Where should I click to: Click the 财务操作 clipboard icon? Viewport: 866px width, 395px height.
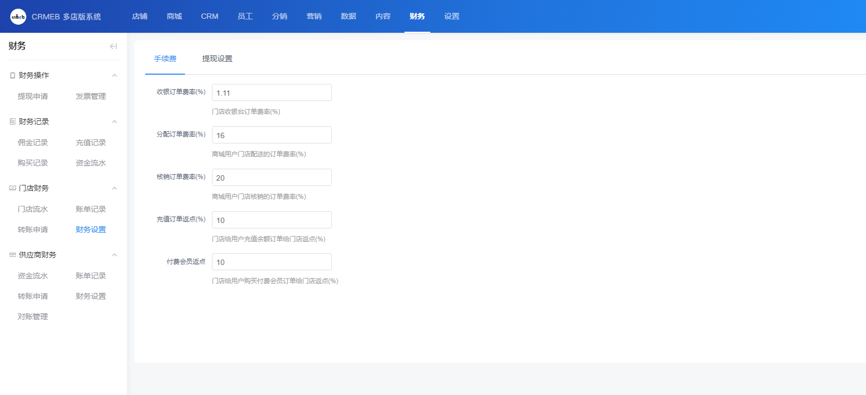pos(12,76)
